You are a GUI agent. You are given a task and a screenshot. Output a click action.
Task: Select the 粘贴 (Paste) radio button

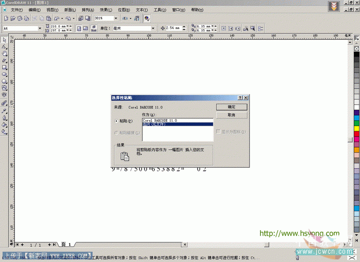tap(116, 121)
